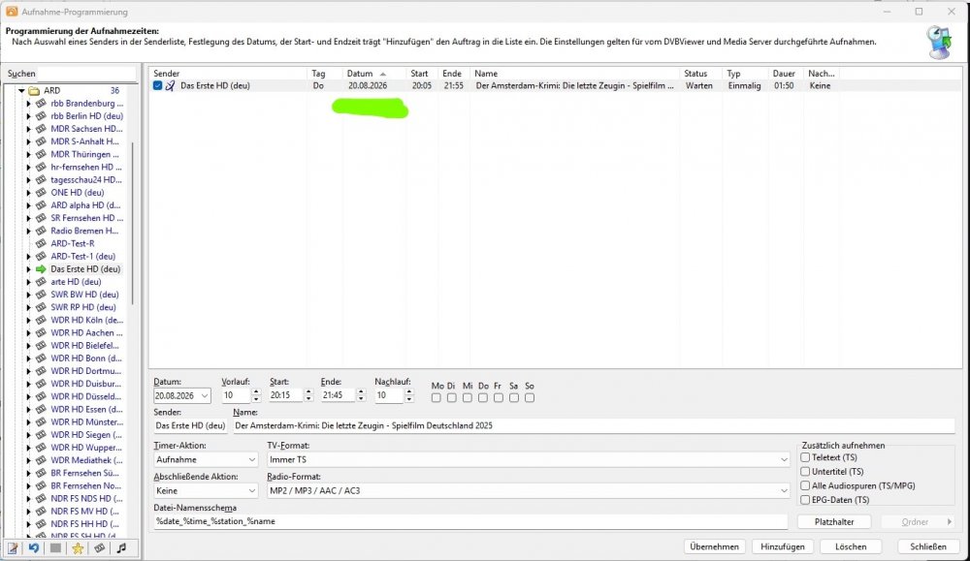970x561 pixels.
Task: Click the channel icon of Radio Bremen
Action: point(41,231)
